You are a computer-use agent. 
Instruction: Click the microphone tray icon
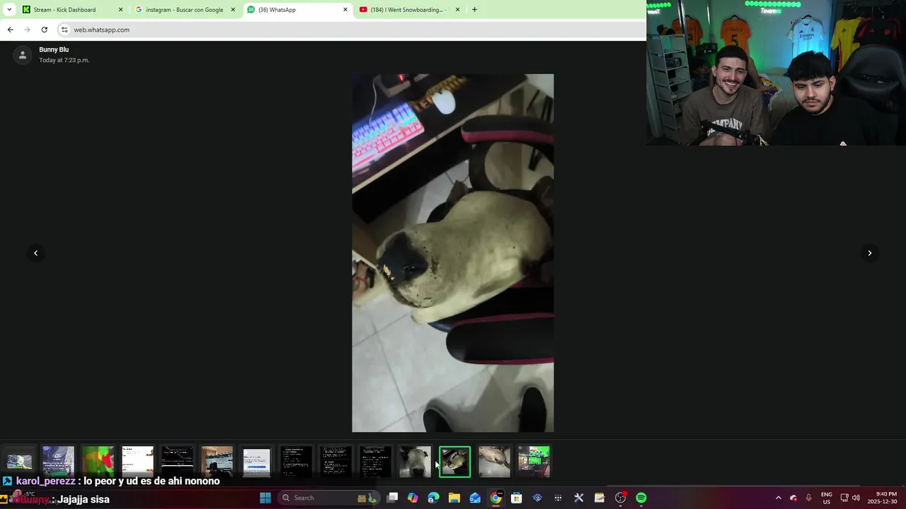pyautogui.click(x=808, y=498)
